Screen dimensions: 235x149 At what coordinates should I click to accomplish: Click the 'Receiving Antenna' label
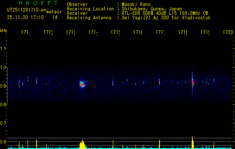89,18
